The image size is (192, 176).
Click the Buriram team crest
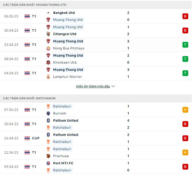click(48, 113)
